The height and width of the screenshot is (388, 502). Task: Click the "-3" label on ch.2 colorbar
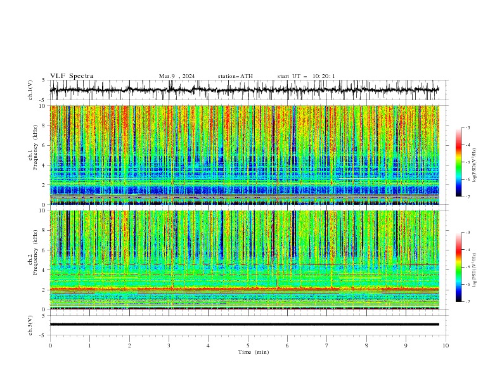coord(467,233)
